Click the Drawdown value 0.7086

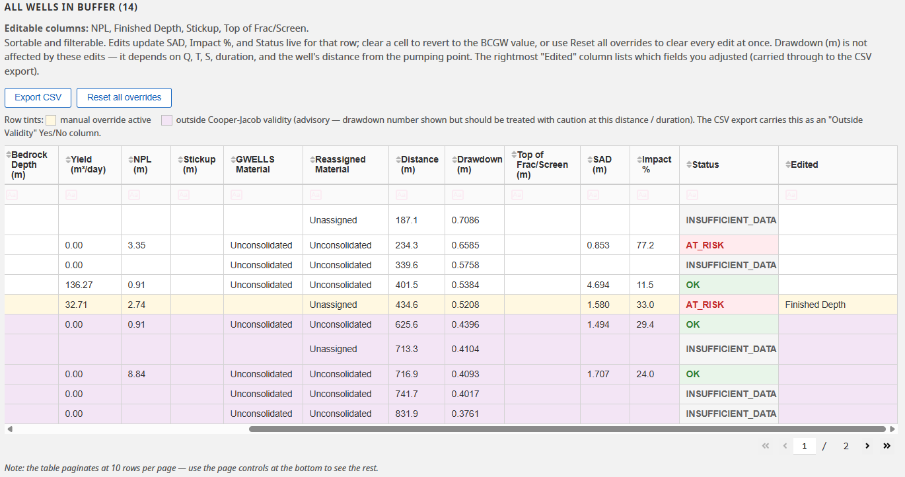(x=466, y=220)
